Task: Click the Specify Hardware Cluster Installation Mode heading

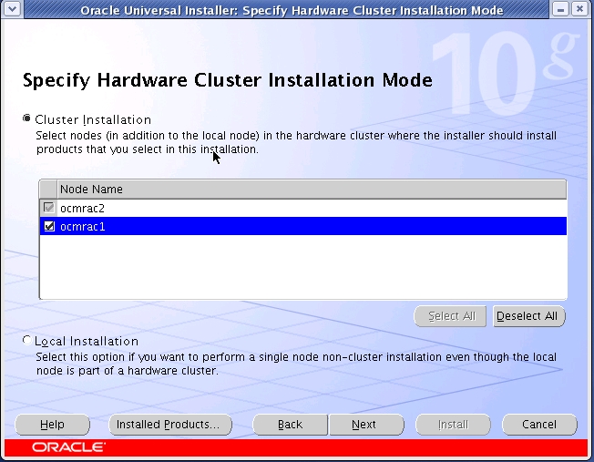Action: point(227,80)
